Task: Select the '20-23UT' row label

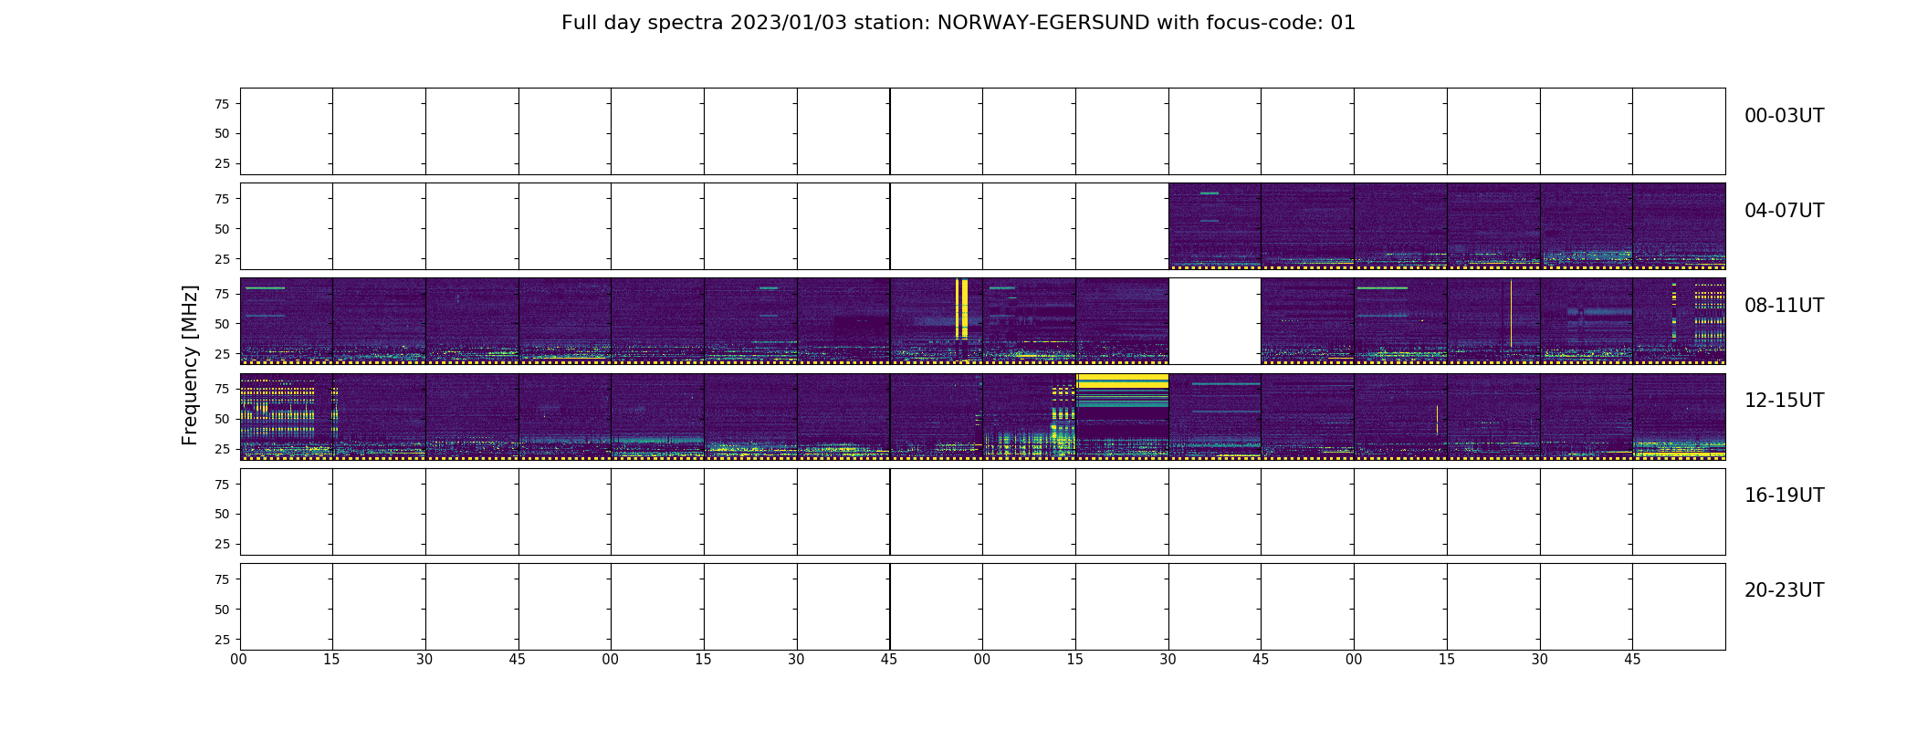Action: pos(1784,590)
